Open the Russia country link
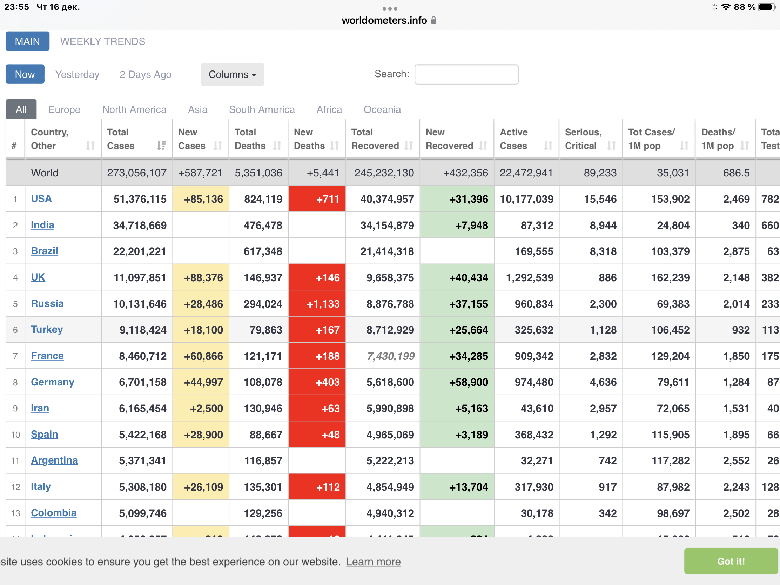Screen dimensions: 780x585 [47, 303]
